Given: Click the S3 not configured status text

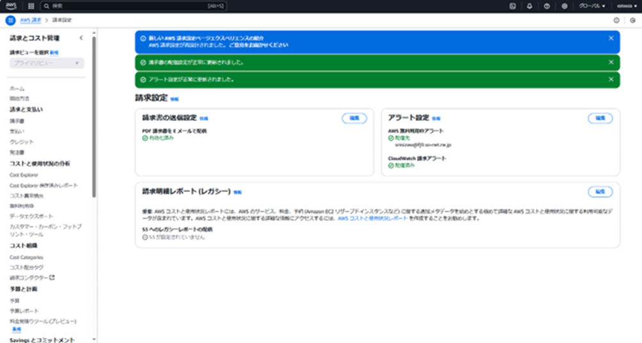Looking at the screenshot, I should click(x=176, y=237).
